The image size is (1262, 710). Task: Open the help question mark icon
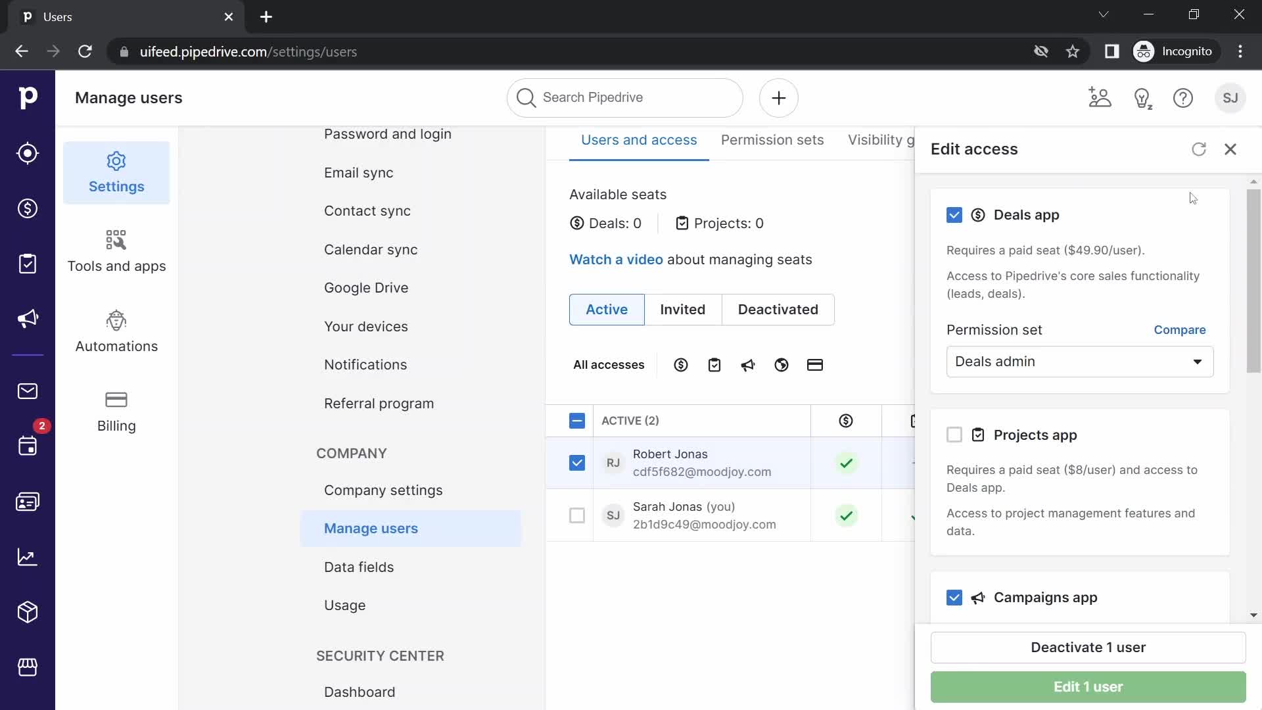click(x=1183, y=98)
